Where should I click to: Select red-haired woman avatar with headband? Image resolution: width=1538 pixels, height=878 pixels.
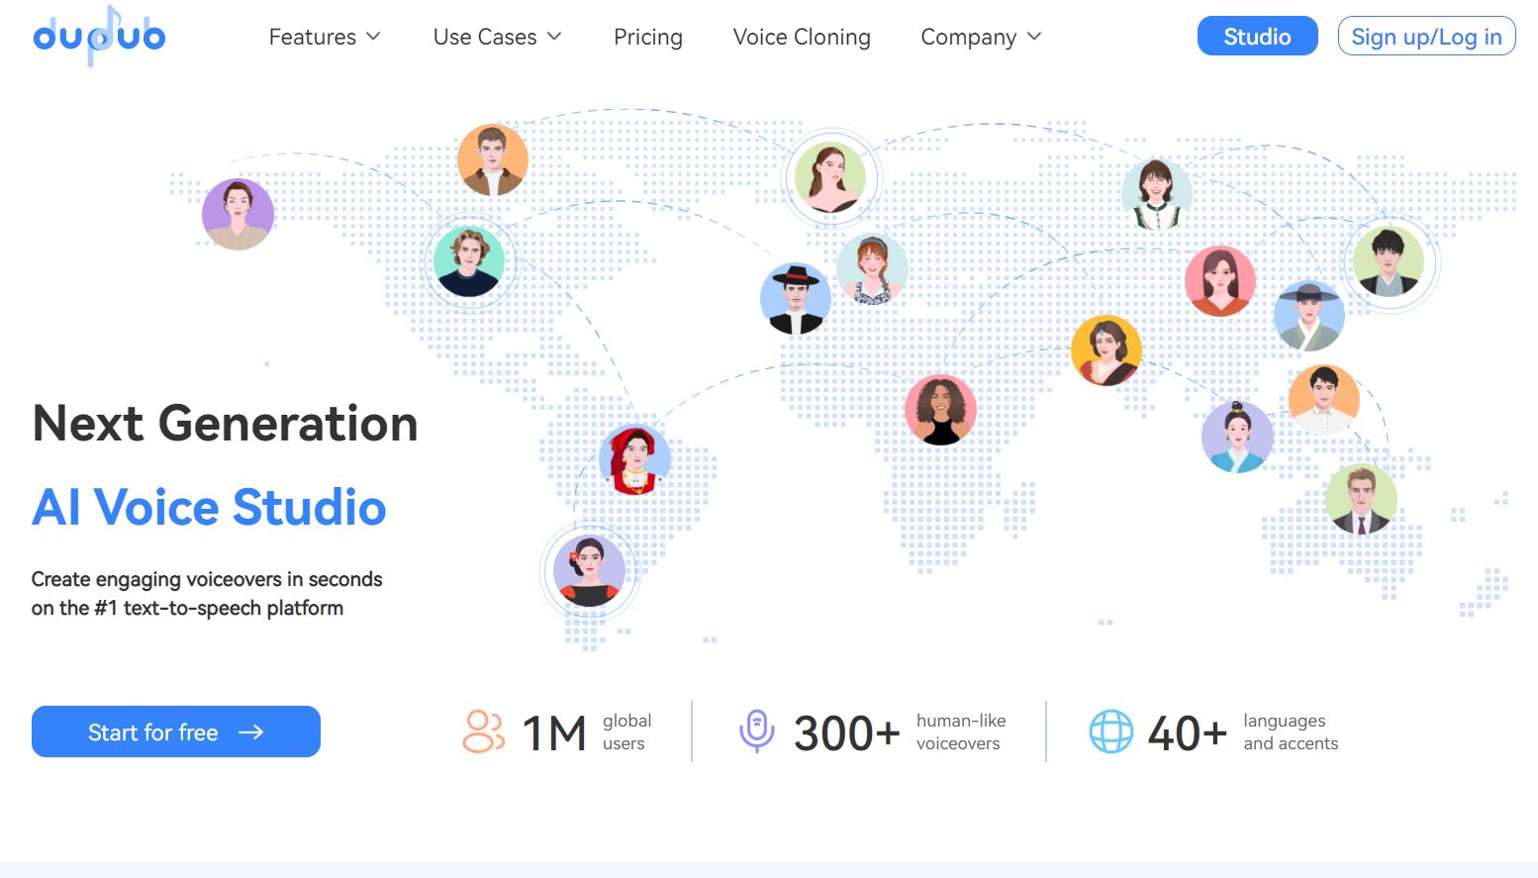point(872,269)
